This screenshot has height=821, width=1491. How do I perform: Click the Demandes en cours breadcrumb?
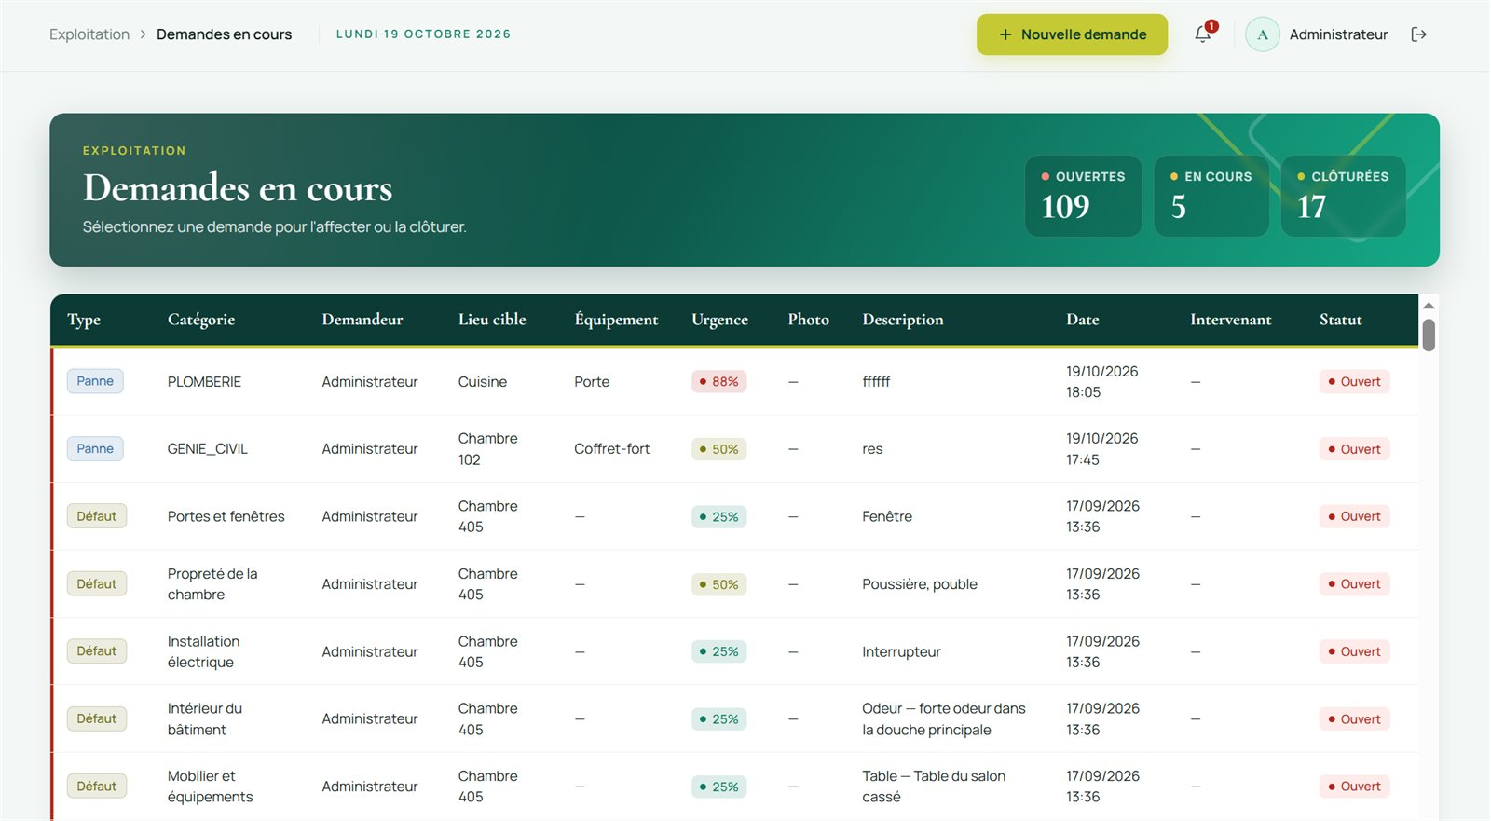224,34
